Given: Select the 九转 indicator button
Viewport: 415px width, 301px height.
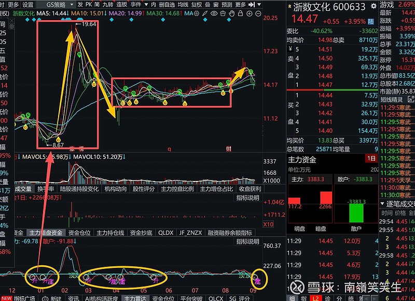Looking at the screenshot, I should 108,5.
